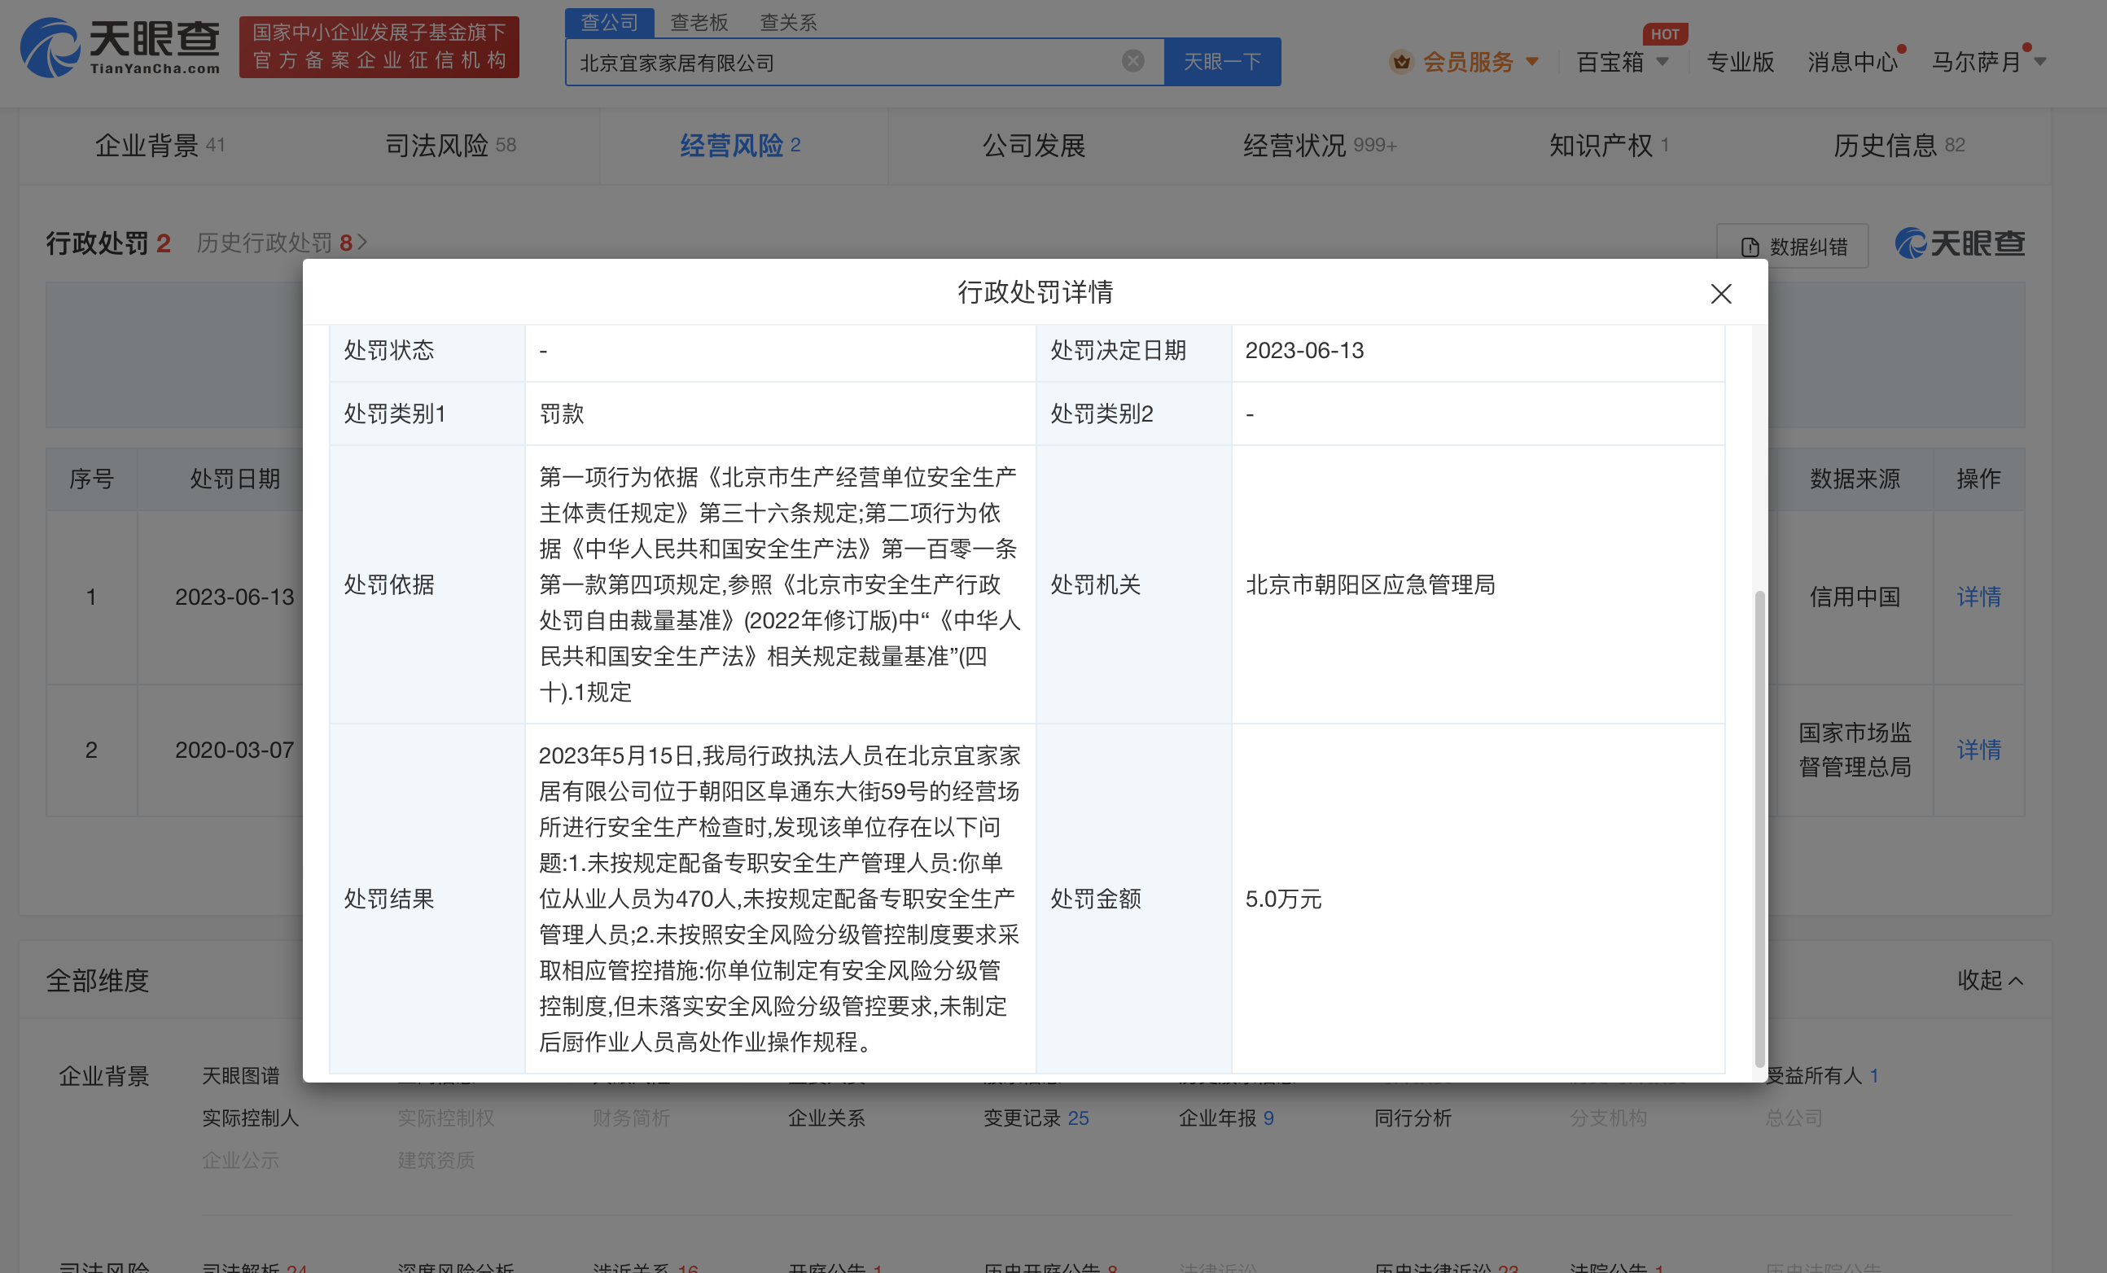This screenshot has width=2107, height=1273.
Task: Click the 信用中国 data source cell
Action: (1854, 597)
